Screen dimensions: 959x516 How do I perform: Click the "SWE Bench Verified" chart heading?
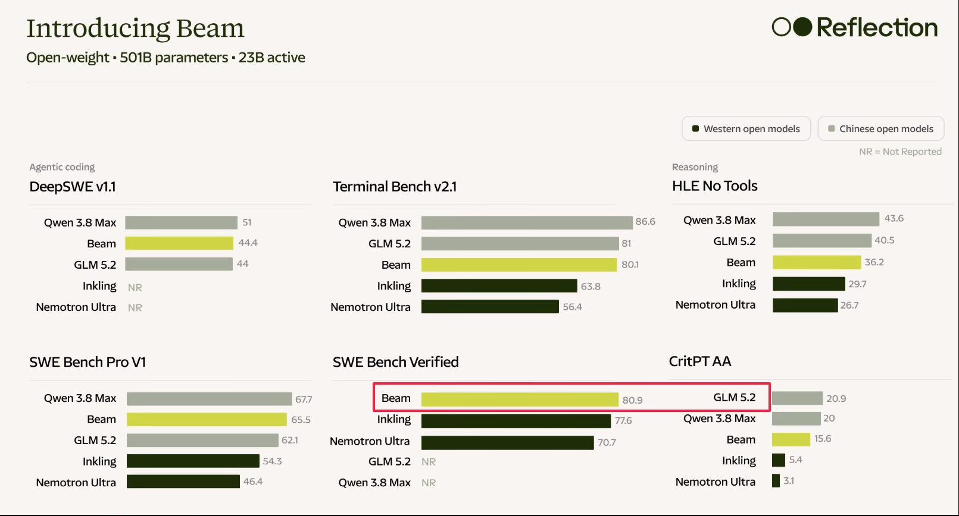pyautogui.click(x=396, y=362)
